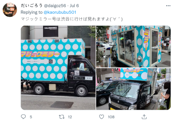The image size is (173, 122).
Task: Click the YouTube shirt profile avatar
Action: [10, 10]
